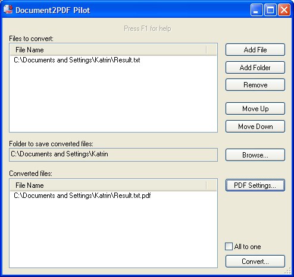Browse for the output folder
The image size is (294, 277).
255,155
